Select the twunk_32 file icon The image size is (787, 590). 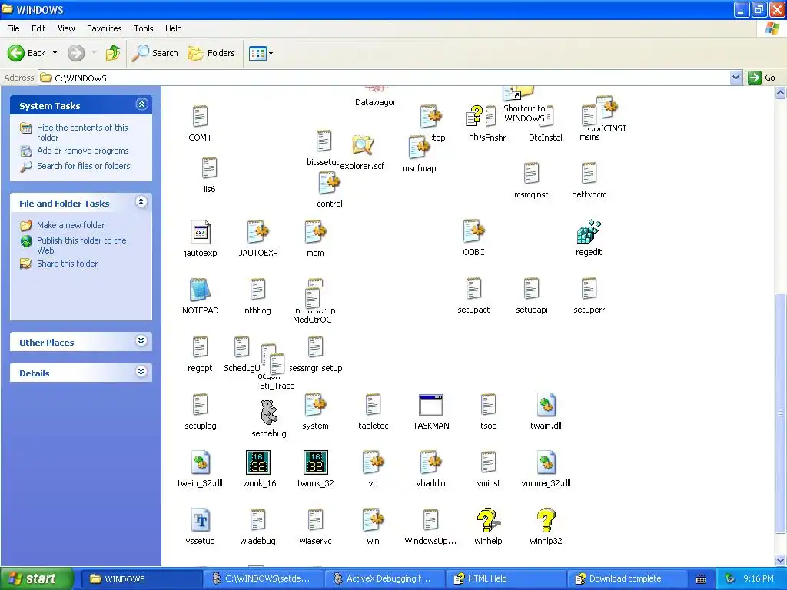tap(316, 462)
